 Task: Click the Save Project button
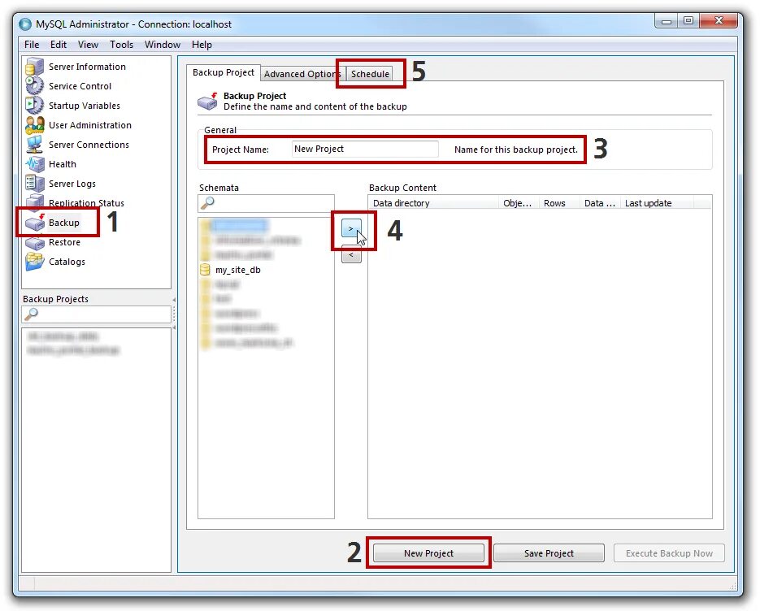click(549, 552)
